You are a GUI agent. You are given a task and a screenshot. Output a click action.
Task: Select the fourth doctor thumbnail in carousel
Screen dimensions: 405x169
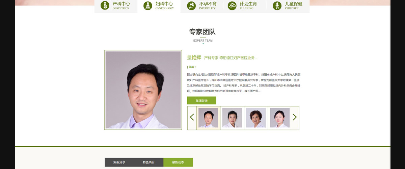(x=280, y=118)
